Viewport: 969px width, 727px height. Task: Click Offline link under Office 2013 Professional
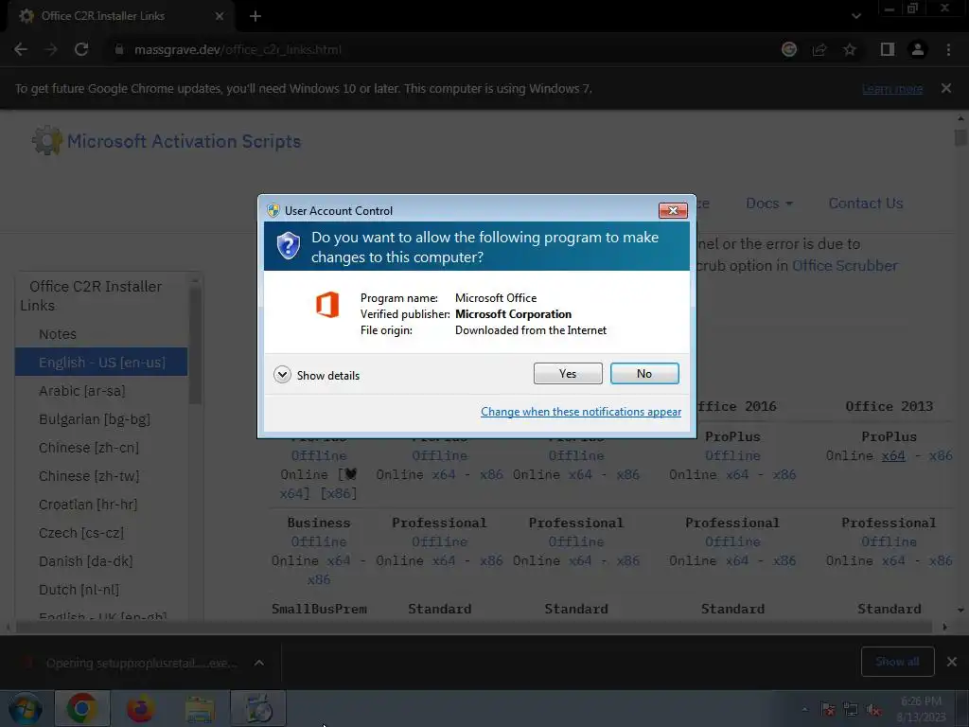pyautogui.click(x=889, y=541)
